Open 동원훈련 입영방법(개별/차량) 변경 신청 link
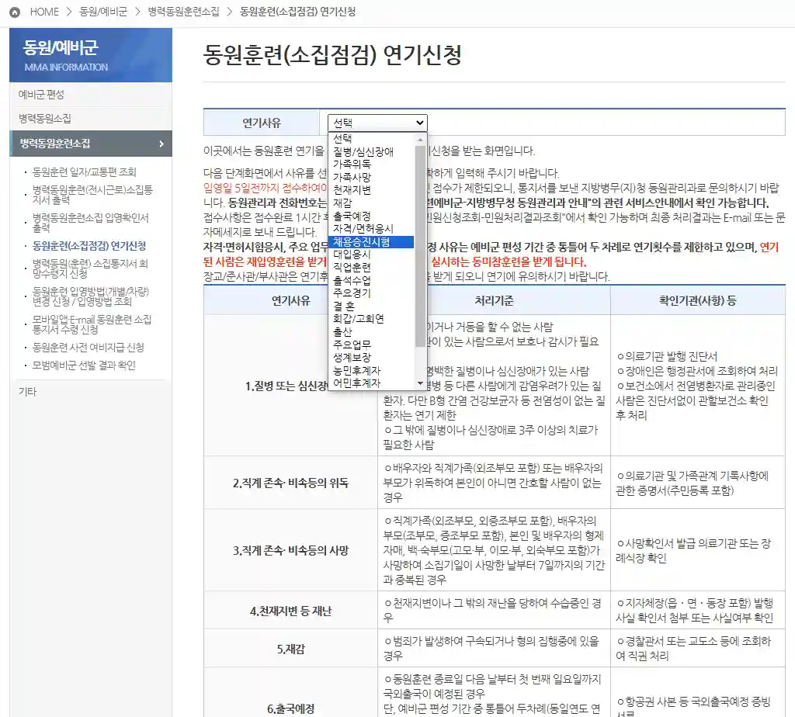This screenshot has height=717, width=795. point(90,296)
